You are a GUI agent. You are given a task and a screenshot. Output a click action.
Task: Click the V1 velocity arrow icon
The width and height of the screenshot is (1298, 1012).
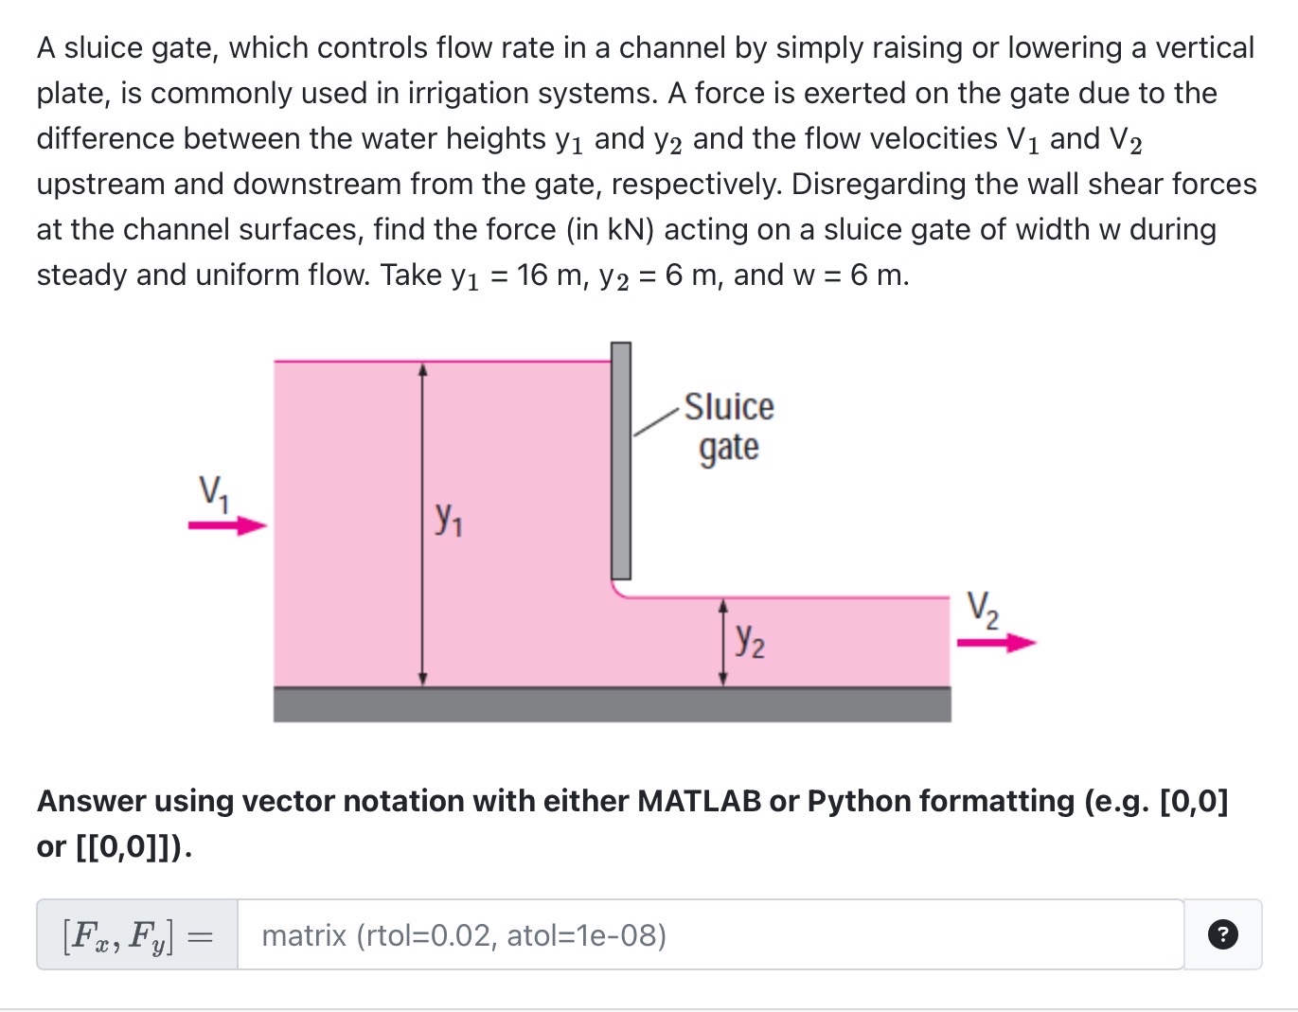tap(227, 524)
